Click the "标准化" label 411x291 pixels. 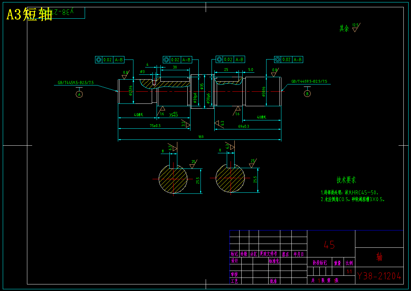[274, 261]
